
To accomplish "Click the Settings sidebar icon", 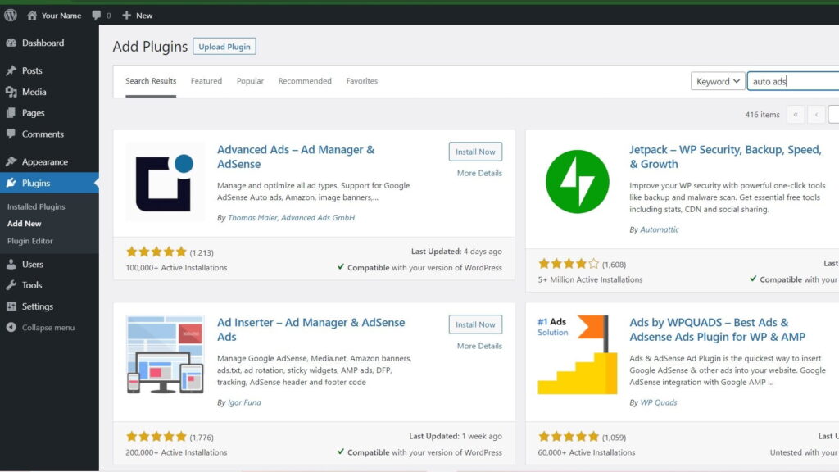I will click(x=11, y=306).
